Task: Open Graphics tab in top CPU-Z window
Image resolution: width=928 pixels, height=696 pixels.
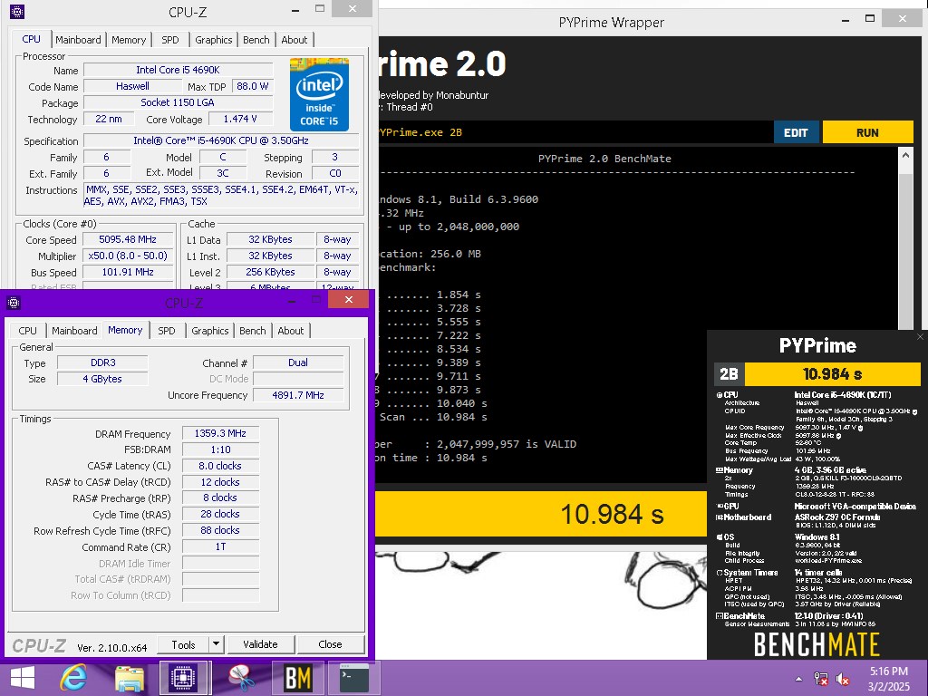Action: (x=214, y=40)
